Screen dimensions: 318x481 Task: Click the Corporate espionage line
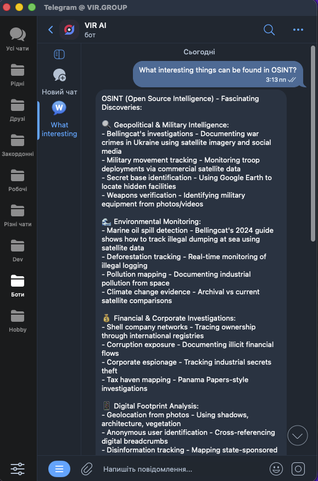coord(187,367)
